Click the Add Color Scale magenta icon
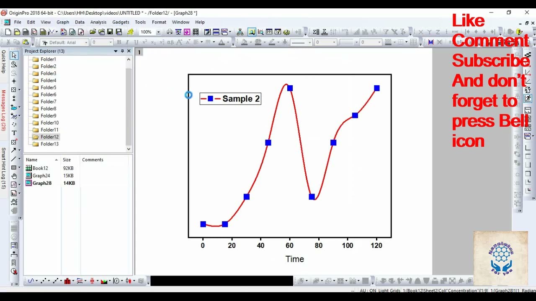This screenshot has height=301, width=536. pos(187,32)
